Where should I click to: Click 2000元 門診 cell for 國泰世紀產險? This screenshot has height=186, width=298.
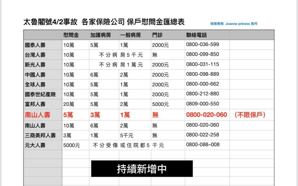161,94
